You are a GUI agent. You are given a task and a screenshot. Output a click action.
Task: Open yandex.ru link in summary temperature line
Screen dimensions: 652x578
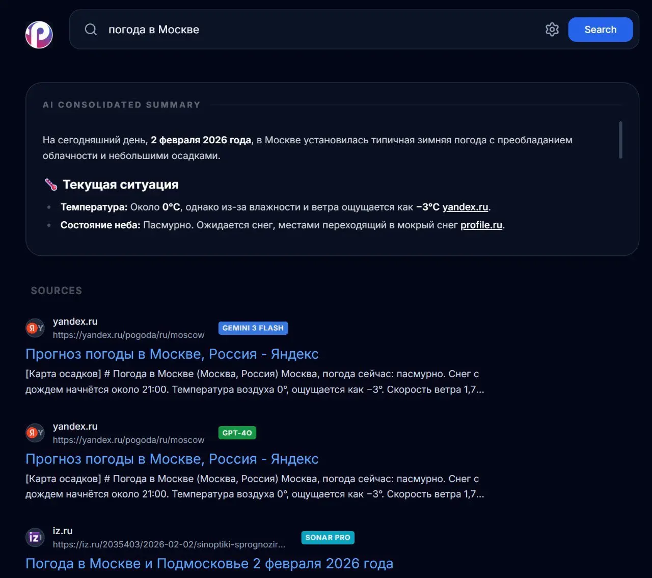point(465,207)
